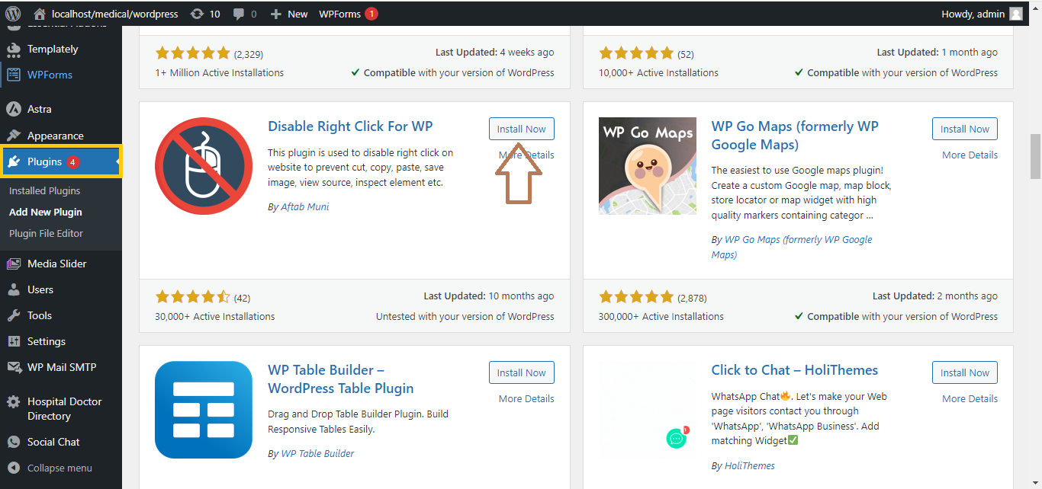Screen dimensions: 1042x489
Task: Open the Media Slider menu item
Action: tap(56, 264)
